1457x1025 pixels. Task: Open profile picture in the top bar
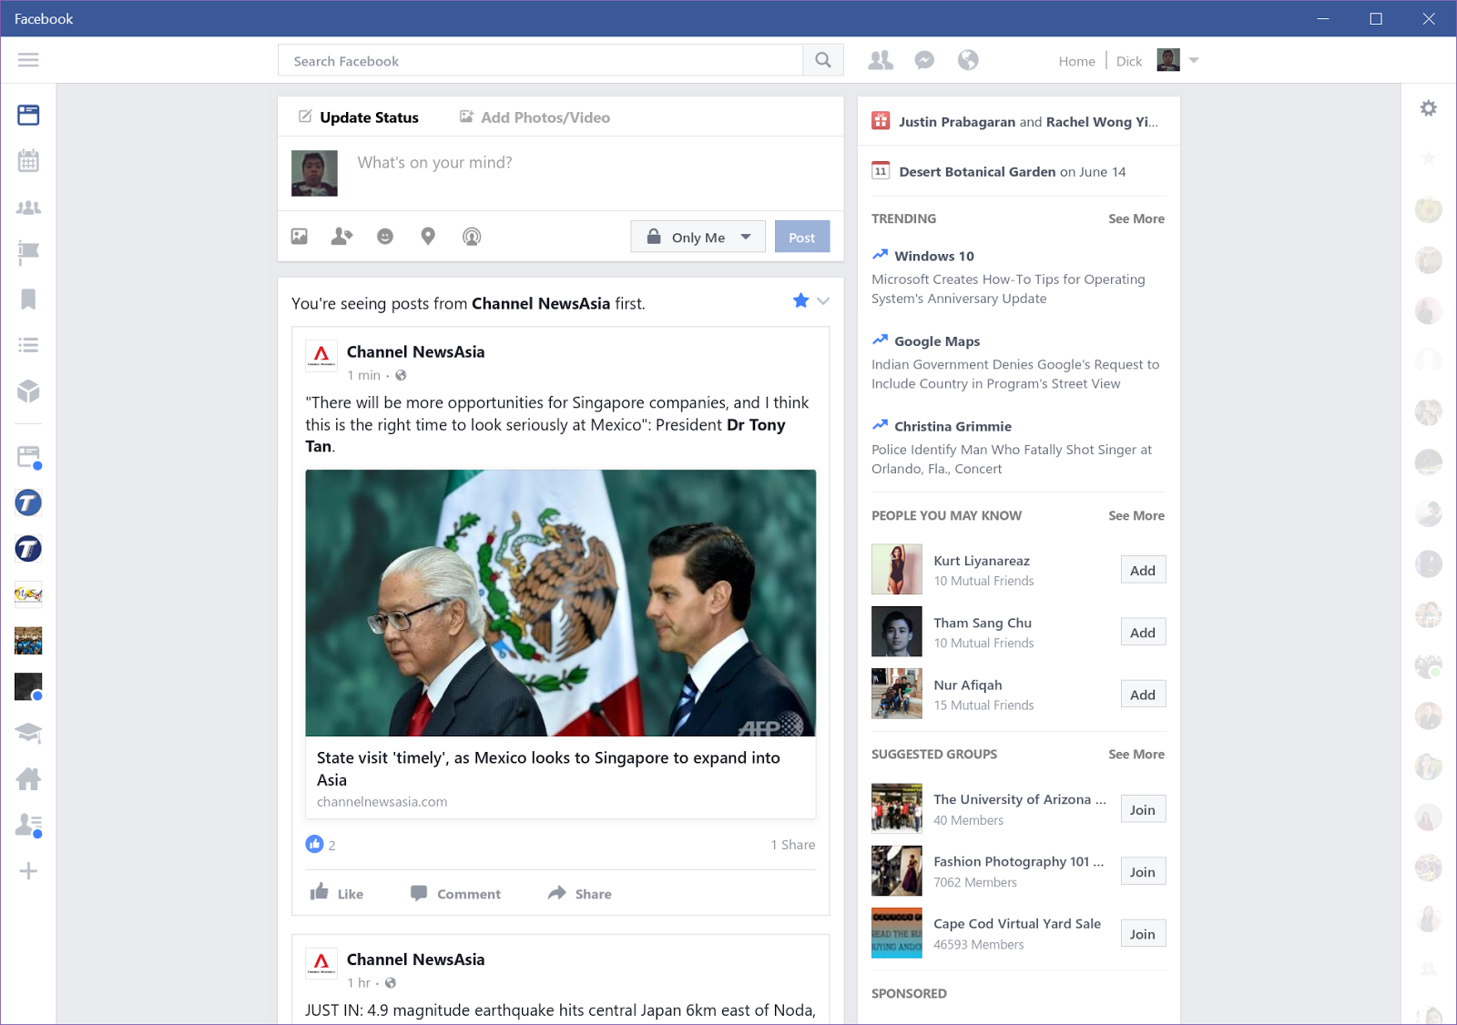tap(1168, 60)
